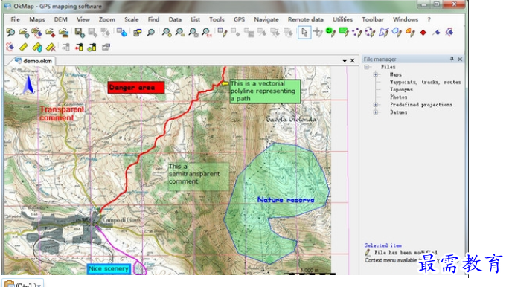Expand the Datums tree node
The image size is (509, 287).
coord(376,112)
